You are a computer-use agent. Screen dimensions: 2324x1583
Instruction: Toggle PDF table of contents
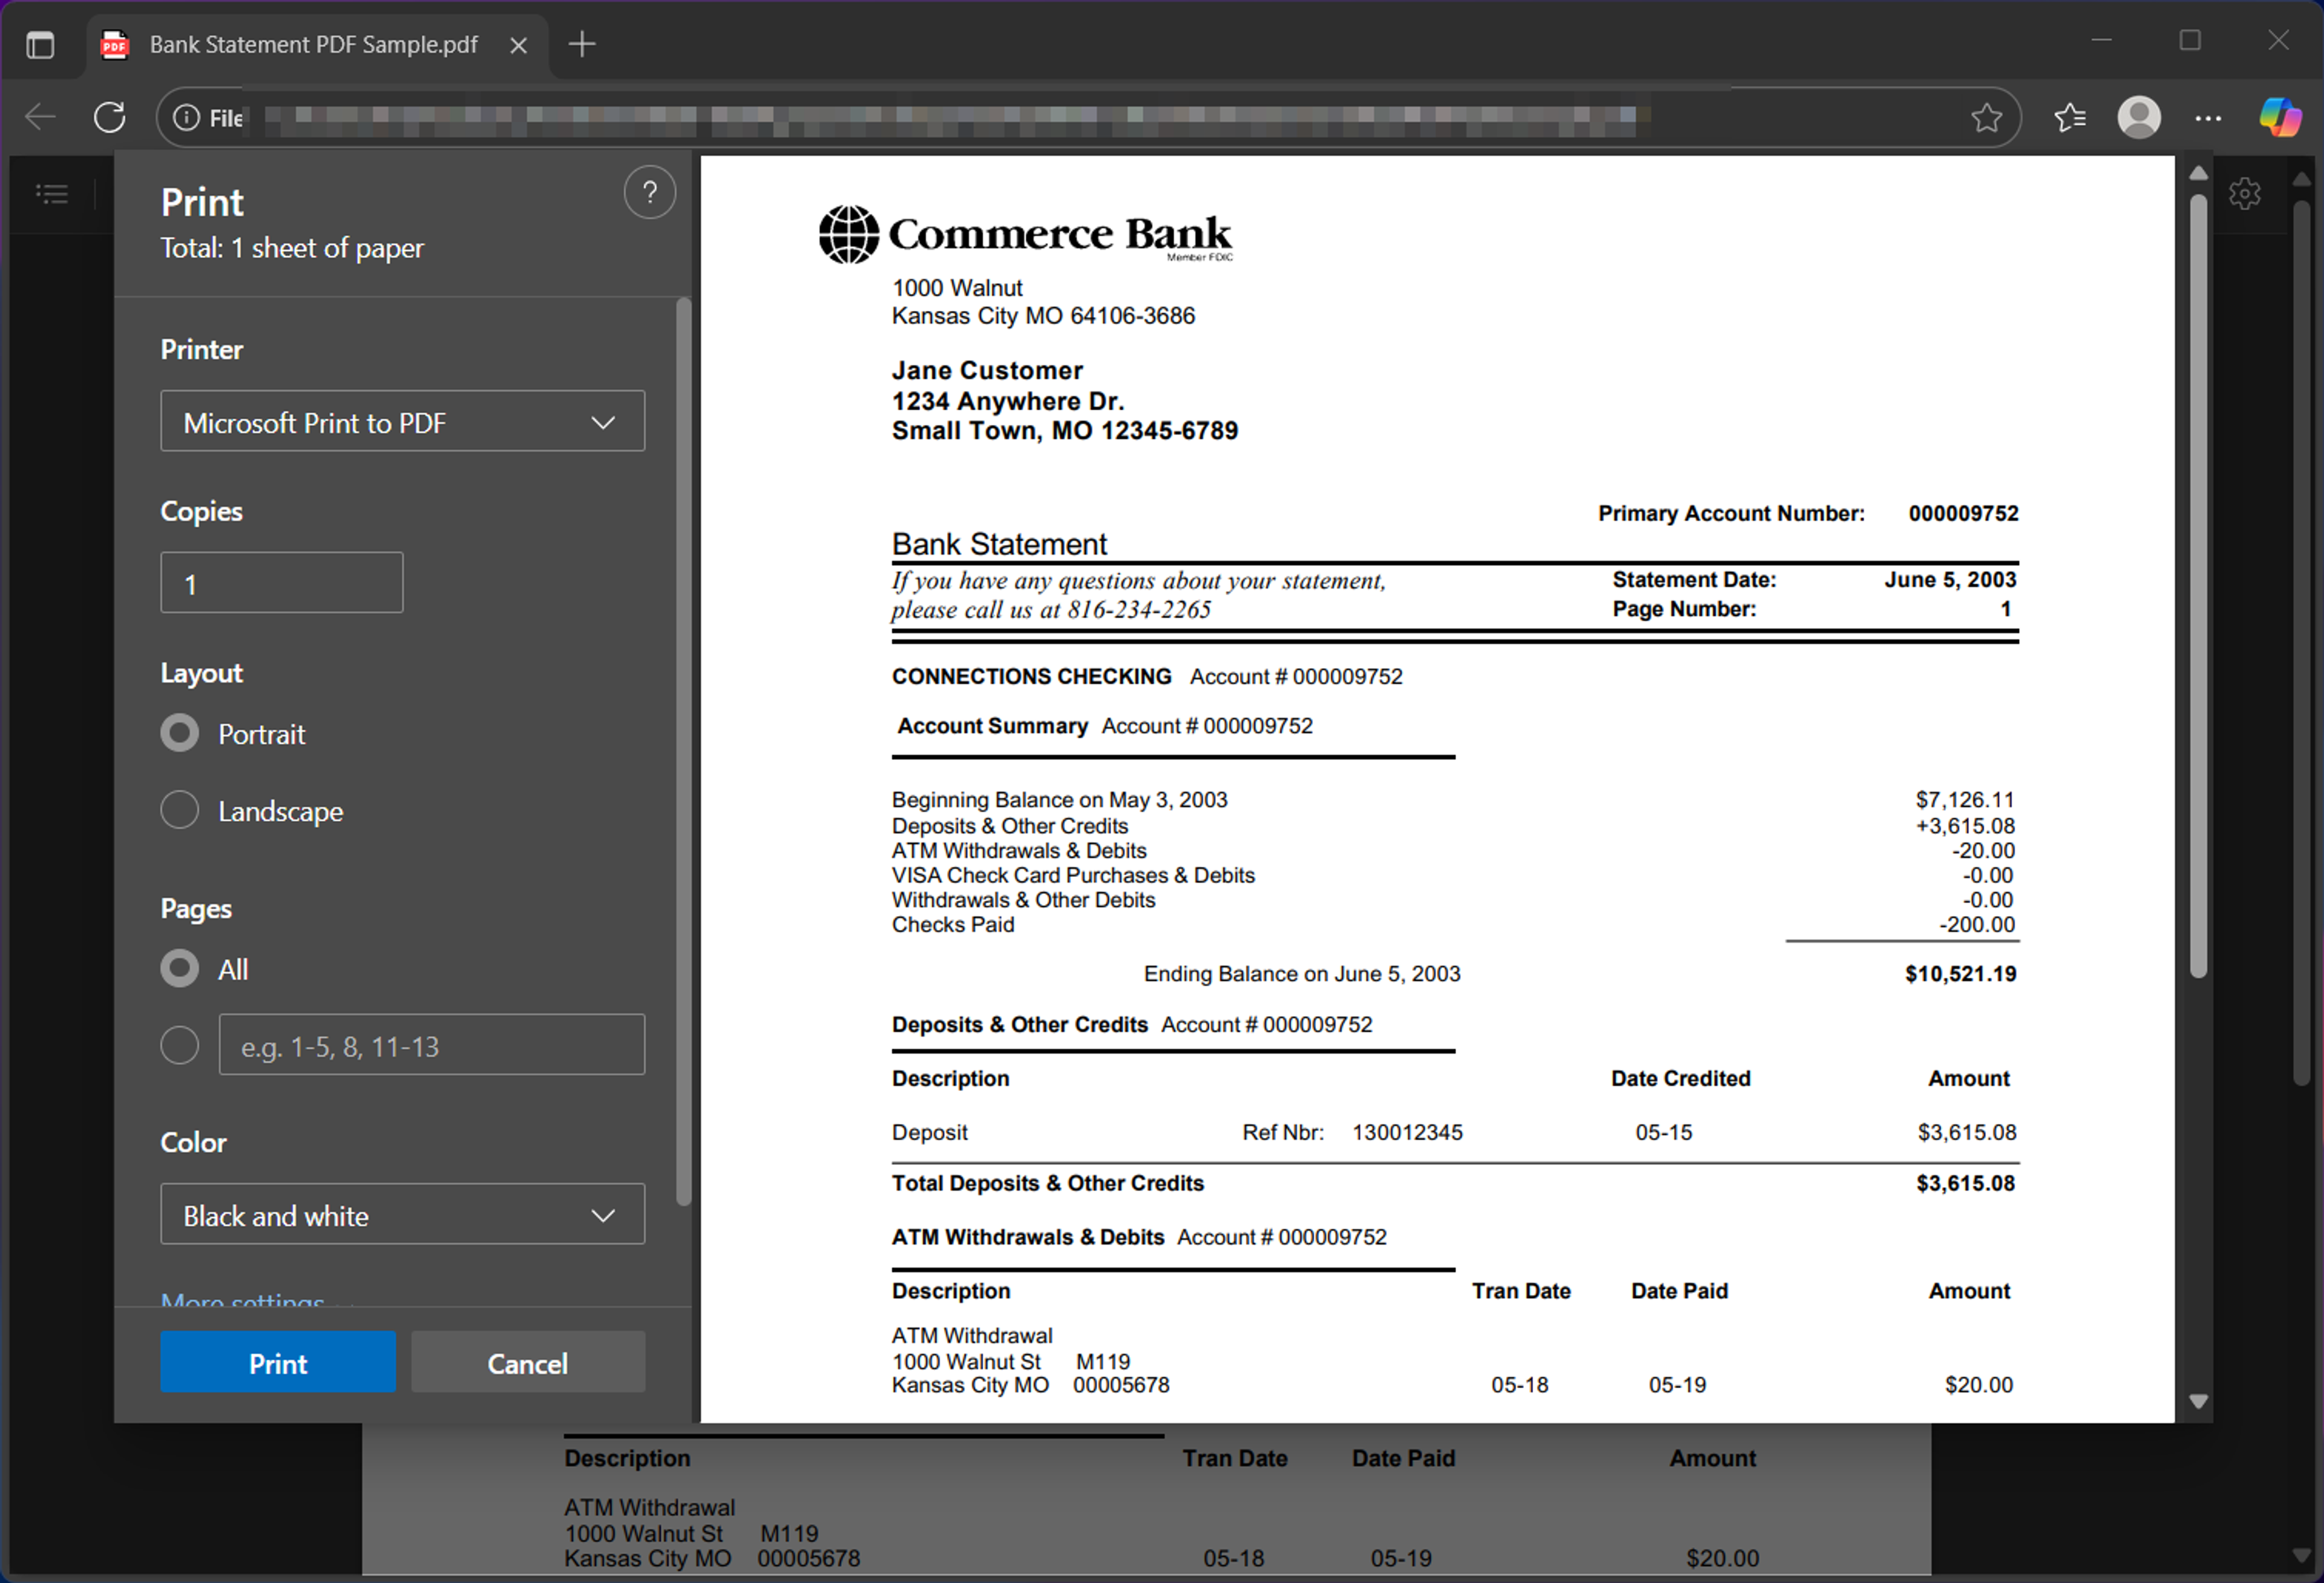click(52, 193)
